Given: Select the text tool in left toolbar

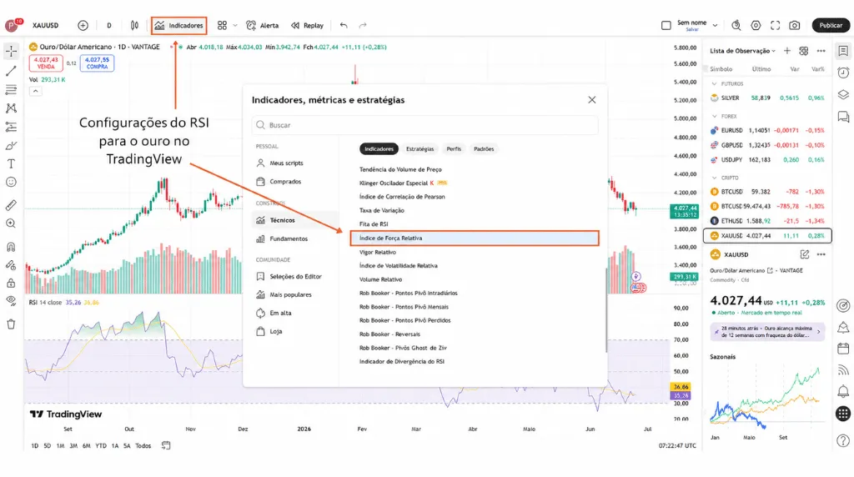Looking at the screenshot, I should pyautogui.click(x=11, y=164).
